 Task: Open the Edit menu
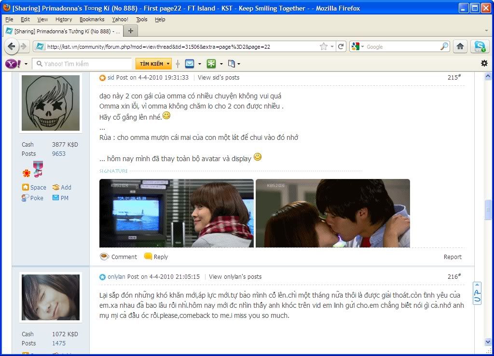[25, 19]
